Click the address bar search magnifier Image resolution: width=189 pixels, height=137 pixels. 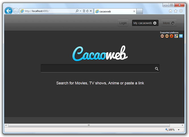77,11
